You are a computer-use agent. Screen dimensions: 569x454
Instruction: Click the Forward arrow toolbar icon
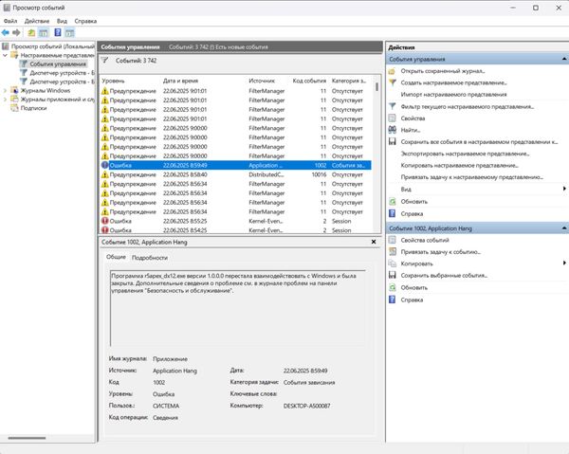click(x=16, y=32)
